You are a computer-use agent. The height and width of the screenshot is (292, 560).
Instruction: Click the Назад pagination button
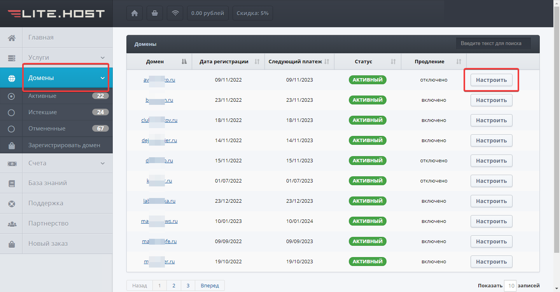pyautogui.click(x=139, y=285)
